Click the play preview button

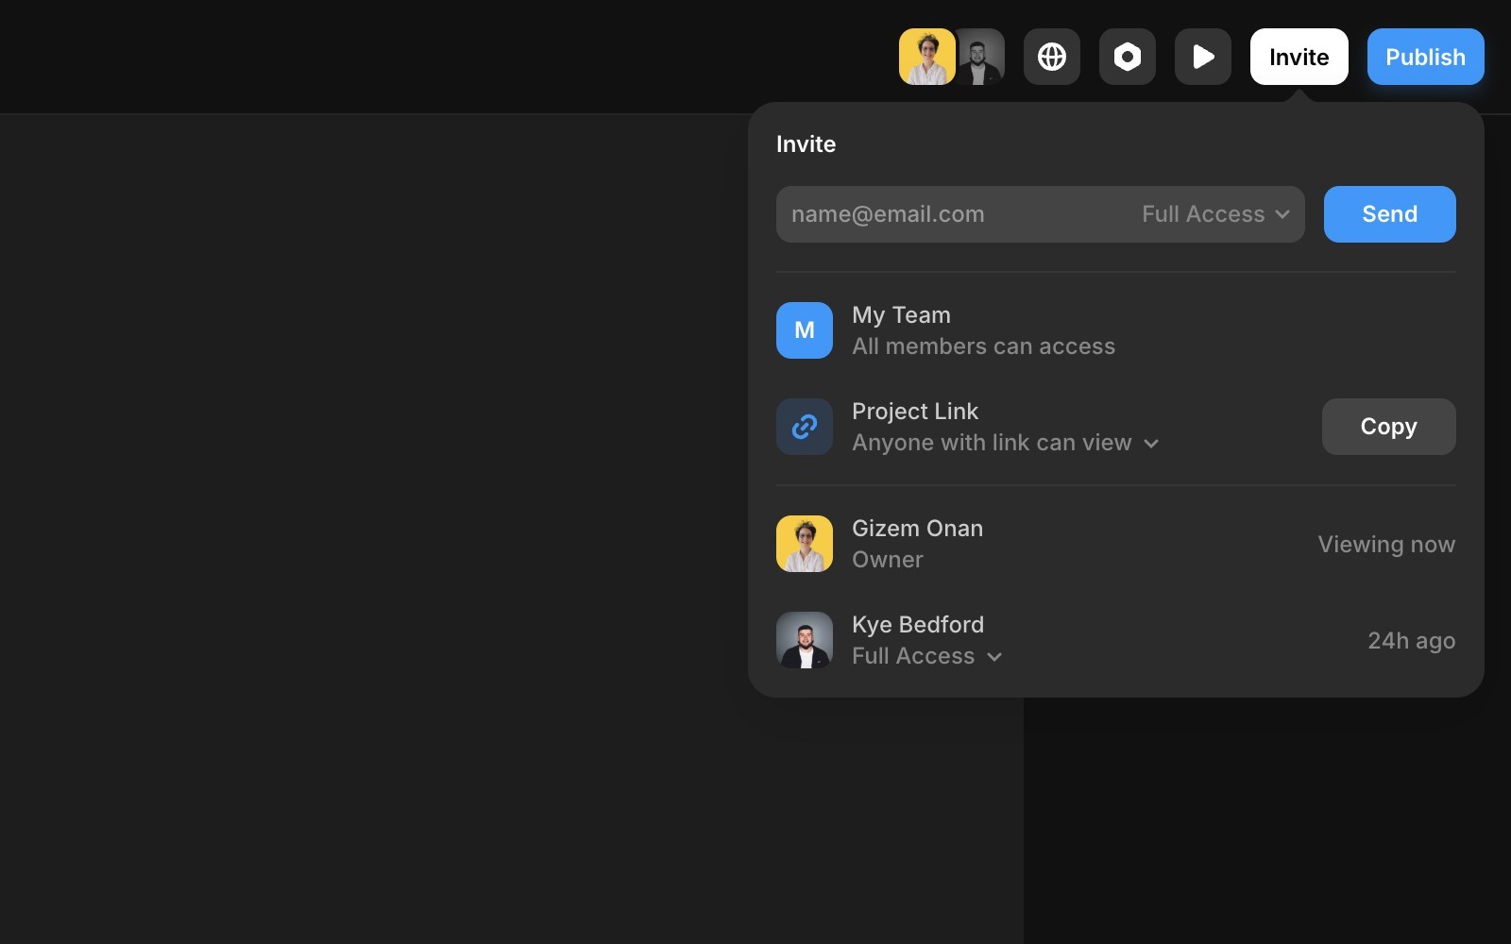pos(1203,57)
